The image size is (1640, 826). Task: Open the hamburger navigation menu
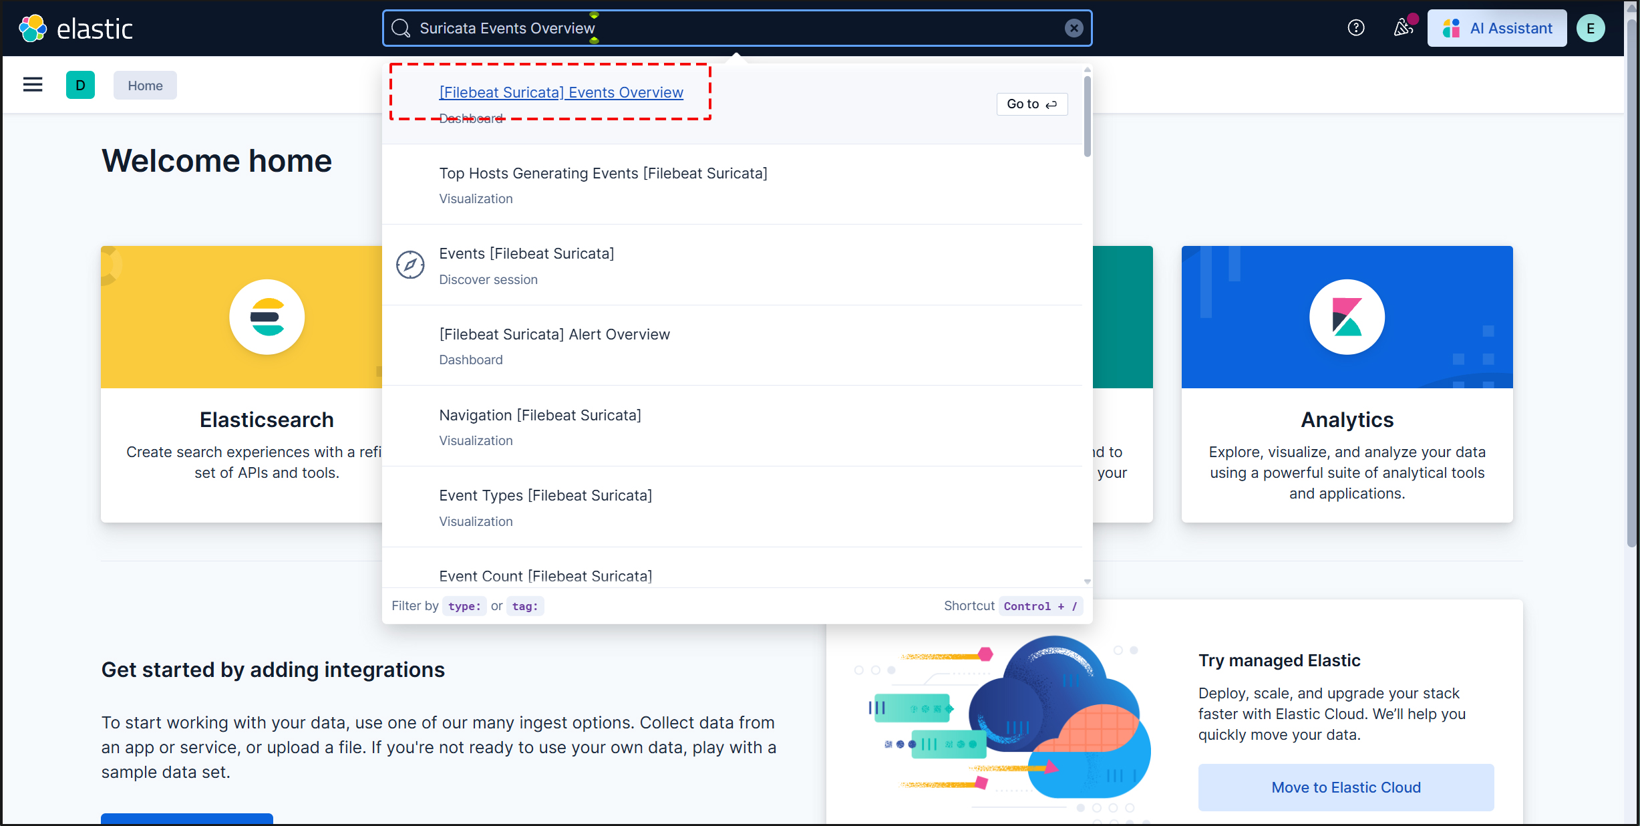[33, 85]
